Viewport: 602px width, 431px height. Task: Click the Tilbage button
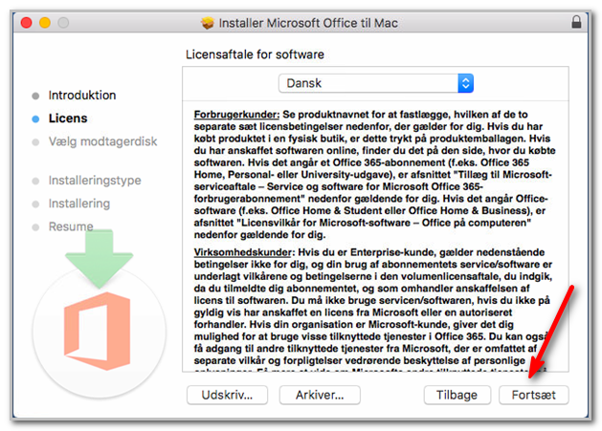point(457,395)
